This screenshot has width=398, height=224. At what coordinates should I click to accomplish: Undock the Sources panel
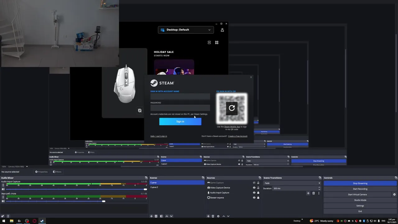point(260,178)
